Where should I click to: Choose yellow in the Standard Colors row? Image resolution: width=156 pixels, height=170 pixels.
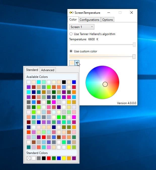[x=64, y=158]
